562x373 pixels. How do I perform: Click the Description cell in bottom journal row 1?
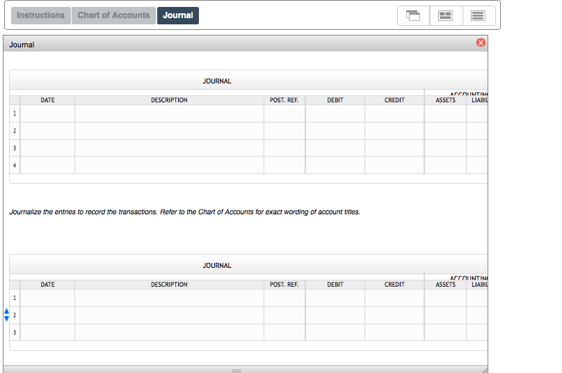[x=169, y=298]
